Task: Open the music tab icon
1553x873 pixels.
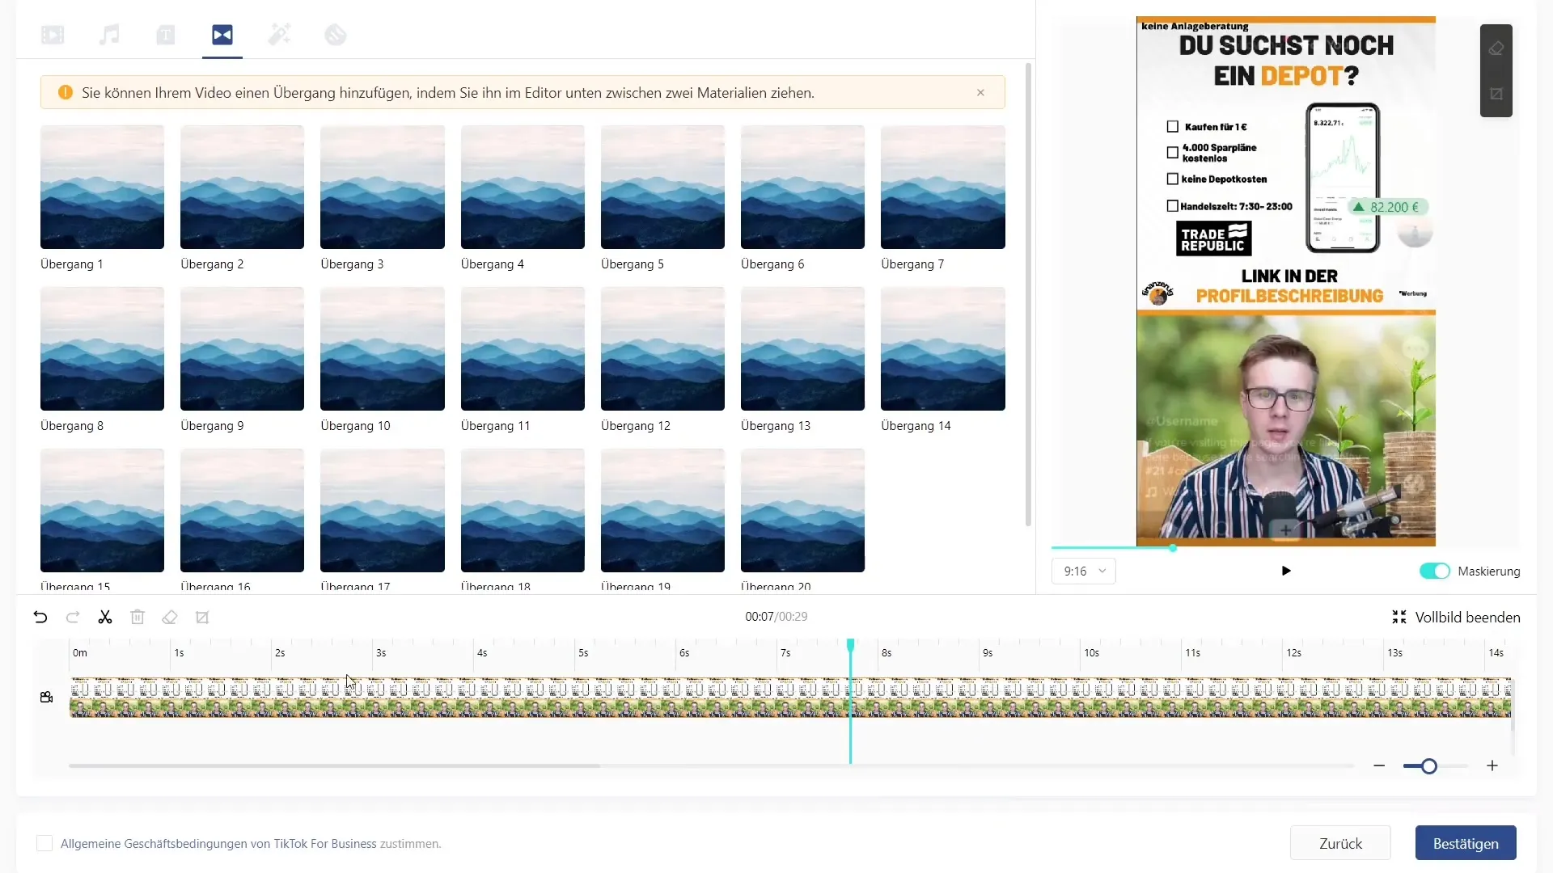Action: coord(109,35)
